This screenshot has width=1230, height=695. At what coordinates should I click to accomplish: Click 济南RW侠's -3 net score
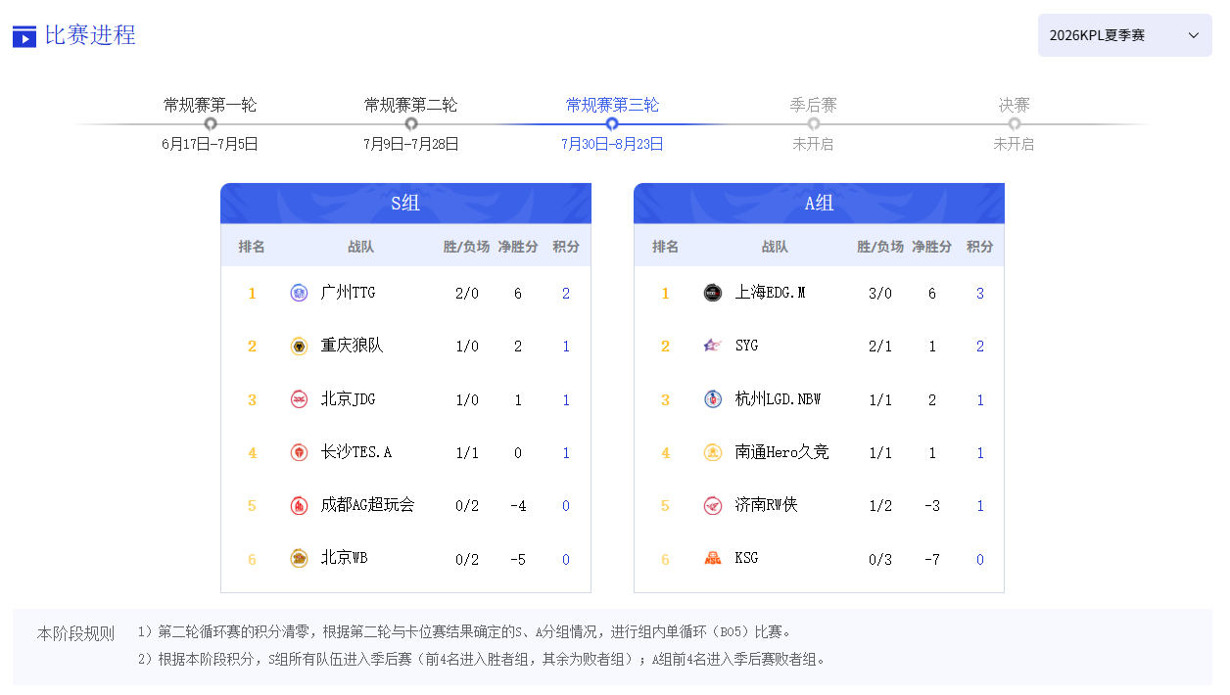click(x=931, y=506)
